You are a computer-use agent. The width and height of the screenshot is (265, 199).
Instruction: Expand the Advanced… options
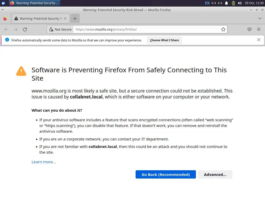pos(215,174)
